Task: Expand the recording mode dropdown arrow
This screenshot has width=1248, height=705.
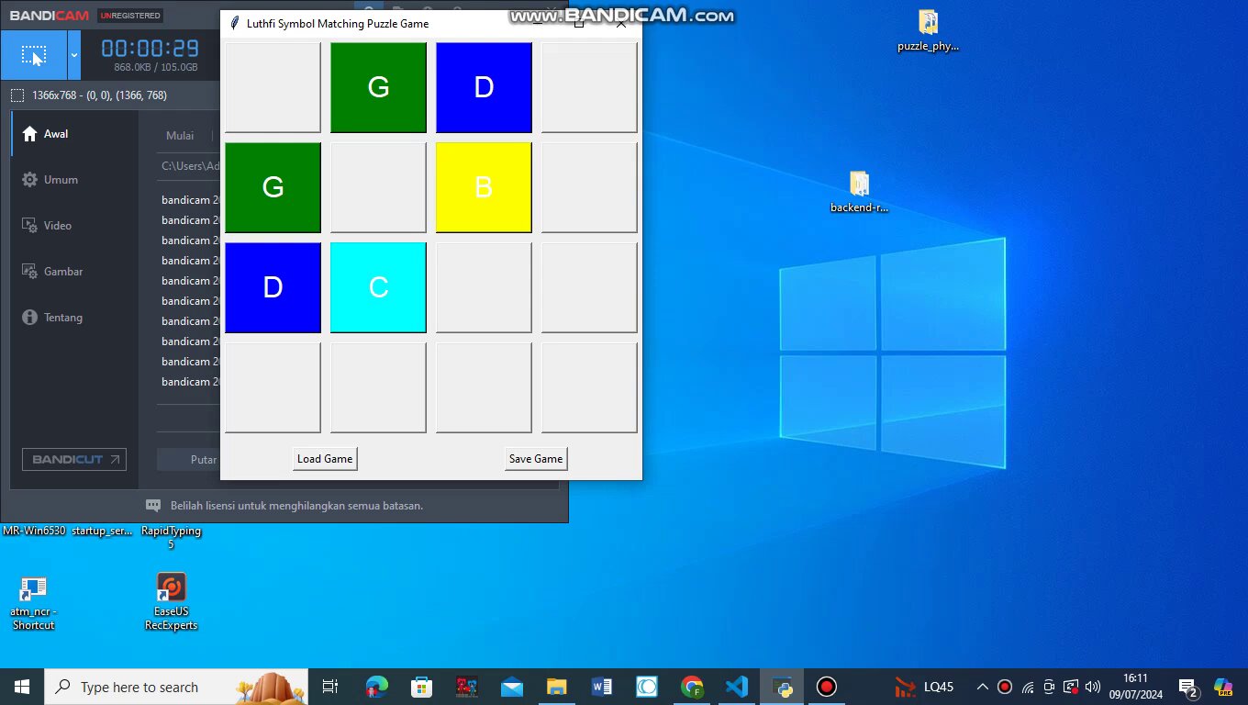Action: pyautogui.click(x=74, y=55)
